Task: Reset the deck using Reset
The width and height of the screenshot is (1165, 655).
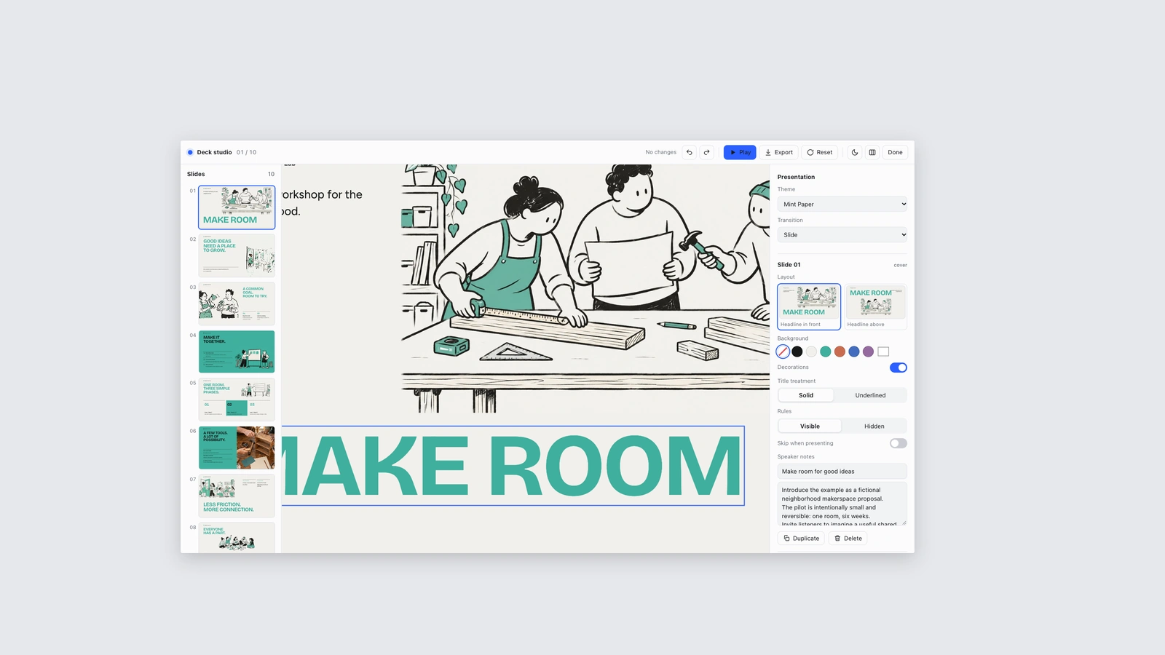Action: click(x=820, y=152)
